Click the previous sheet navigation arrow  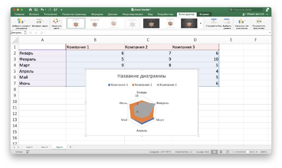(14, 147)
